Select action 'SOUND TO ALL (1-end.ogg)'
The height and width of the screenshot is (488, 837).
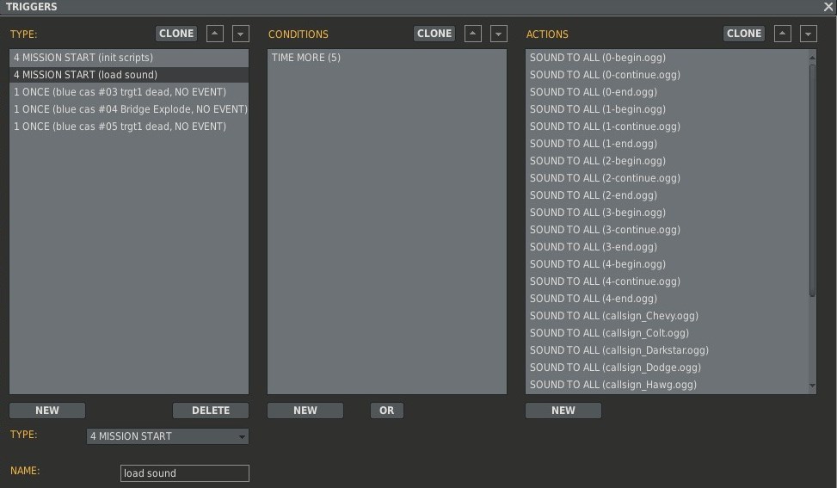pos(668,144)
